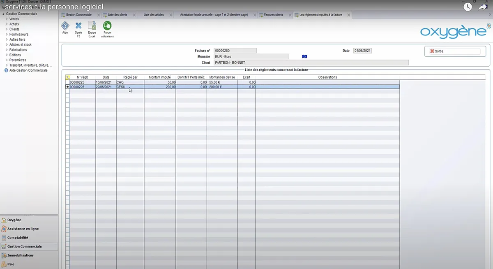Switch to the Factures clients tab
The image size is (493, 269).
pos(273,15)
